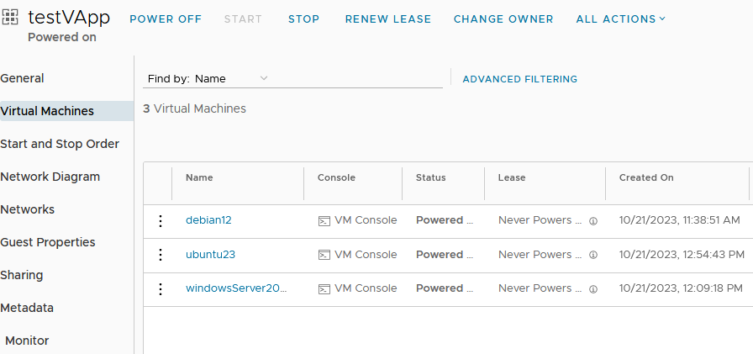
Task: Open the debian12 VM link
Action: tap(208, 220)
